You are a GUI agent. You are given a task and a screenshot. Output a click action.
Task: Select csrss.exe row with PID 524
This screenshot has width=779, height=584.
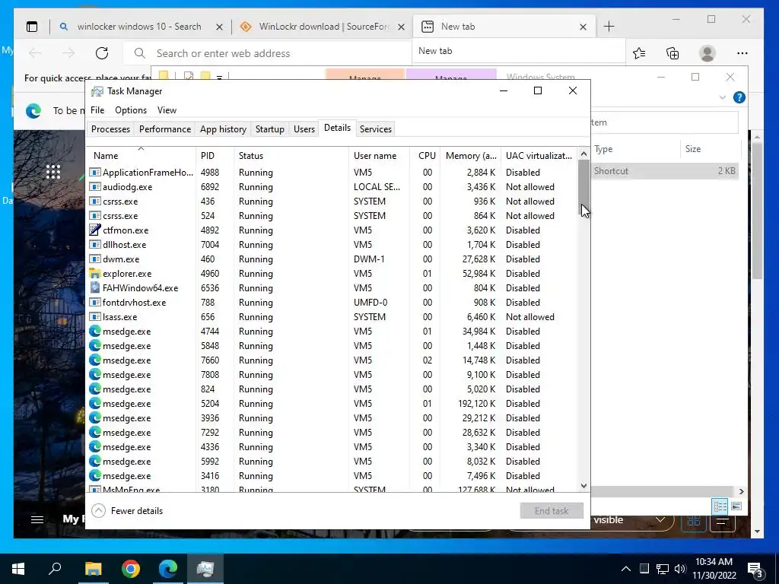pyautogui.click(x=332, y=215)
